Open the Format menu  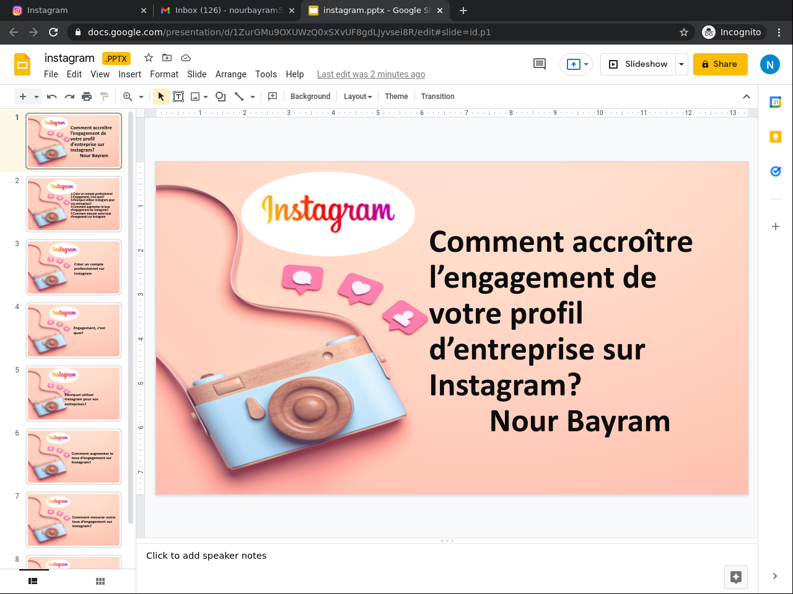coord(164,74)
